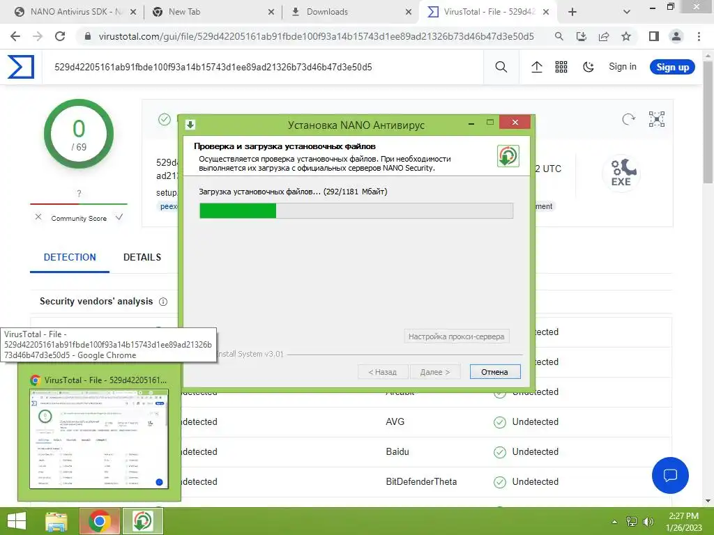714x535 pixels.
Task: Click the VirusTotal logo
Action: tap(20, 67)
